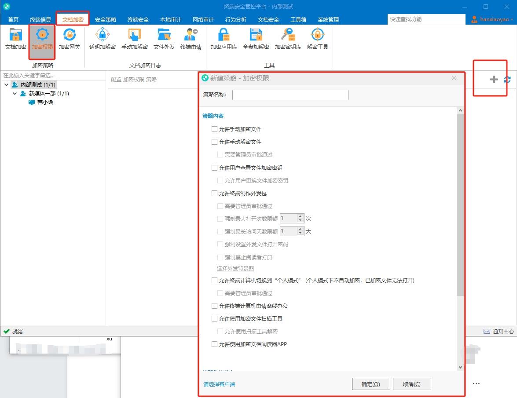This screenshot has height=398, width=517.
Task: Click the three-dots button in the background window
Action: click(476, 383)
